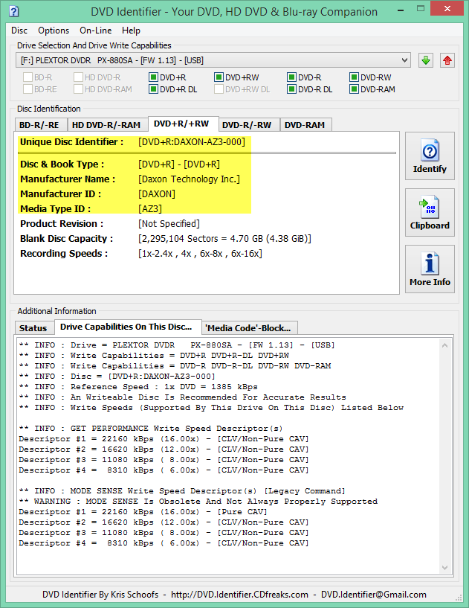Toggle the DVD+RW DL checkbox
This screenshot has height=608, width=469.
pyautogui.click(x=219, y=89)
